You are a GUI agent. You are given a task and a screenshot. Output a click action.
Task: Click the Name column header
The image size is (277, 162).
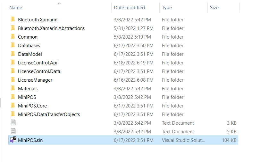pyautogui.click(x=16, y=8)
